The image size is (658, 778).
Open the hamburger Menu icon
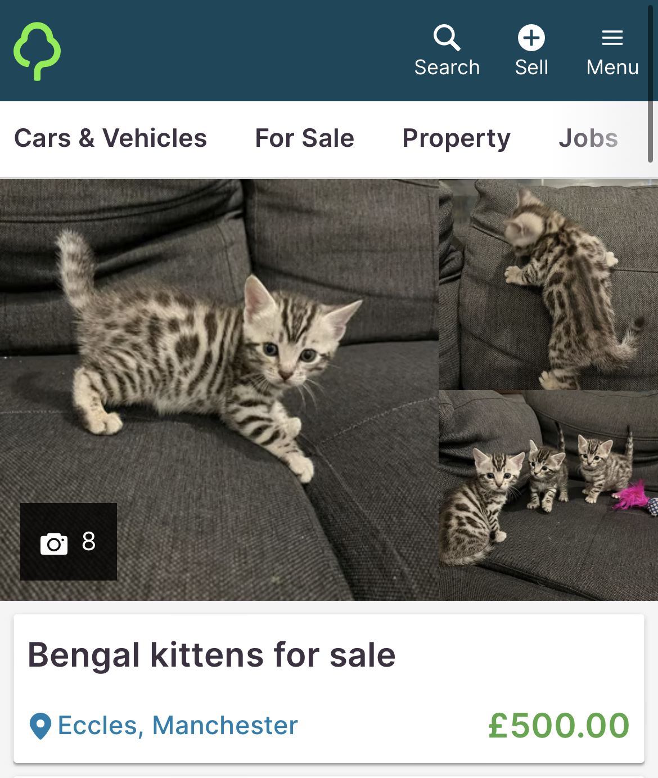(x=612, y=38)
